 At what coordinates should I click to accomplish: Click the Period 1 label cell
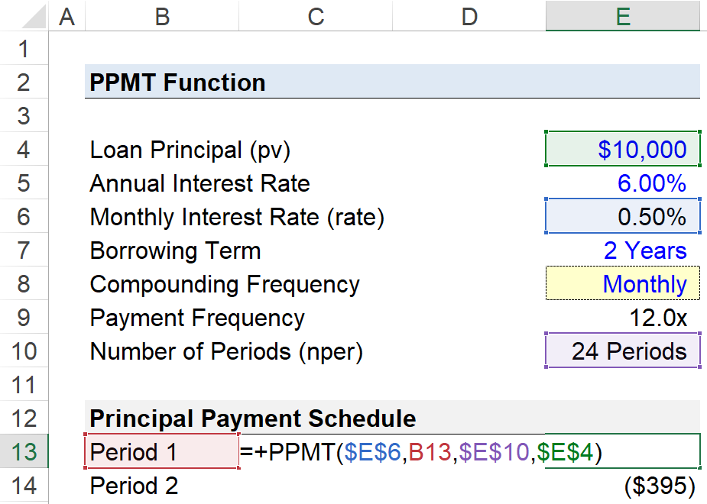(161, 452)
